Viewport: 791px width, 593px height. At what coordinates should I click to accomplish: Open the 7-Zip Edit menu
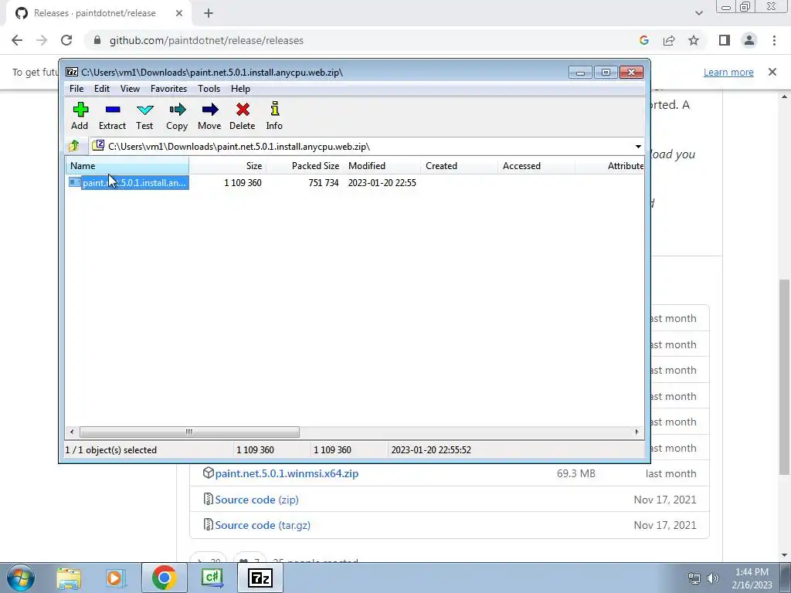(102, 89)
